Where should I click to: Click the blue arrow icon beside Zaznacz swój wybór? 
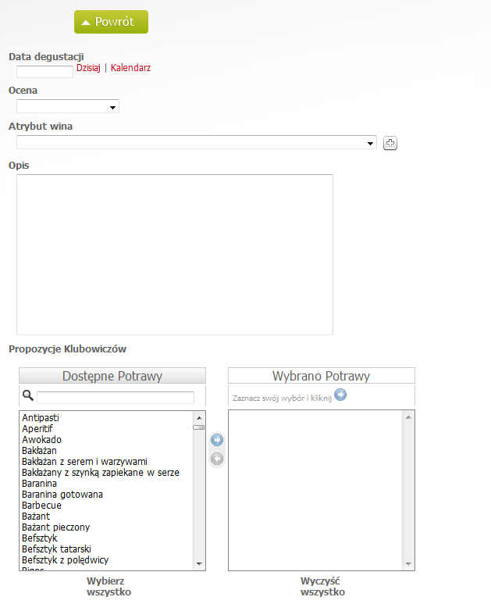pyautogui.click(x=340, y=395)
